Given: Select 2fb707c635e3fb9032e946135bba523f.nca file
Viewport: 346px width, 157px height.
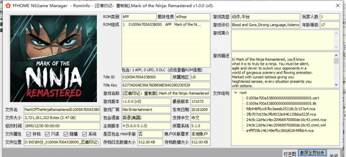Looking at the screenshot, I should 281,114.
